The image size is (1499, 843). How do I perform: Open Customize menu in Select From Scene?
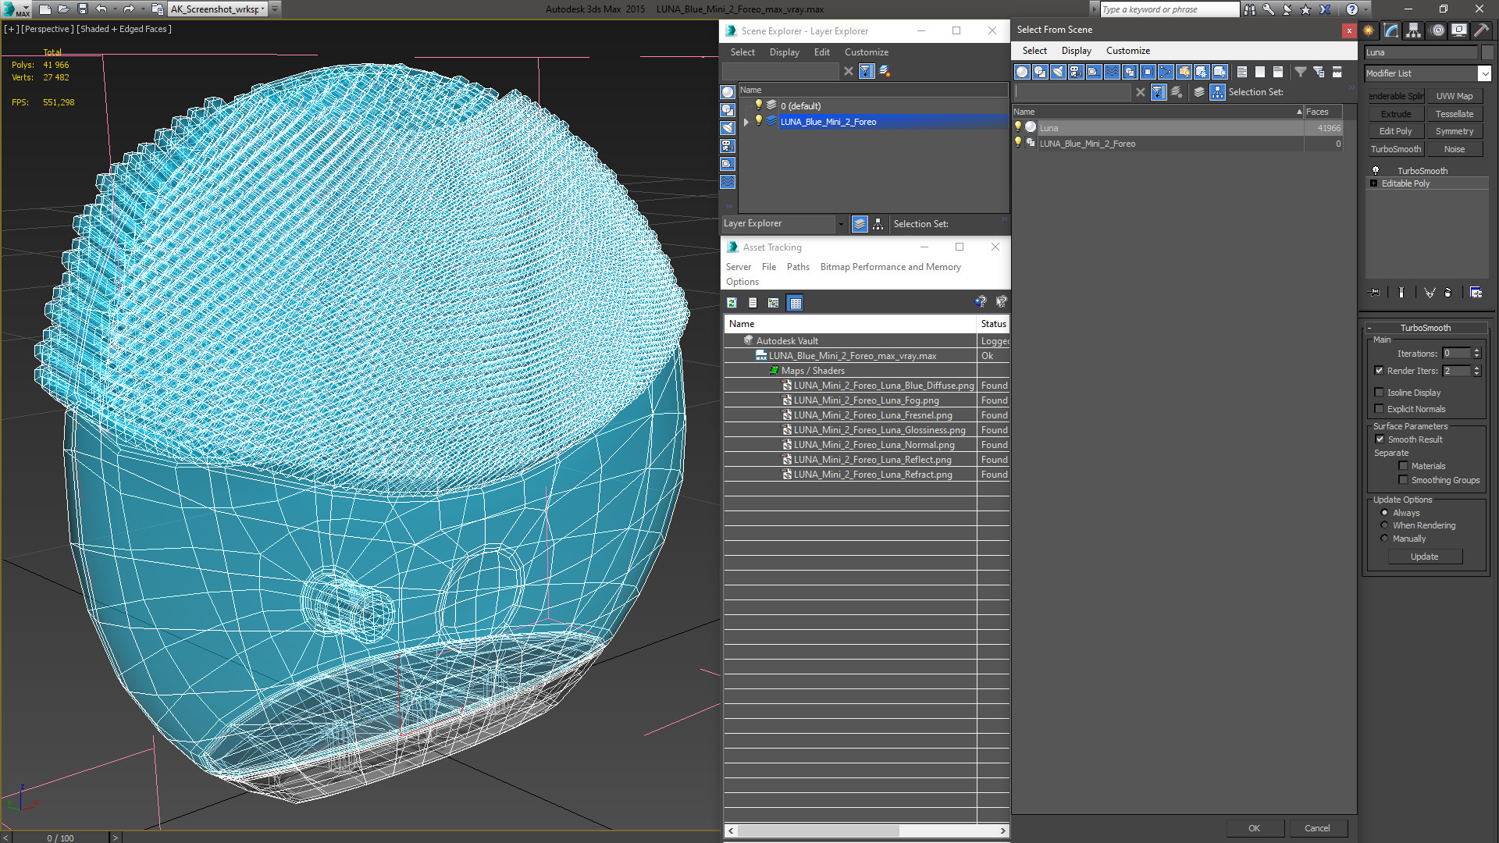click(1127, 51)
